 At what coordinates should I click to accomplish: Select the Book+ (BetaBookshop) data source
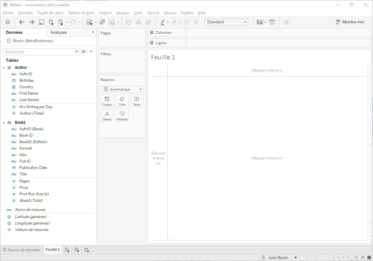pos(30,41)
